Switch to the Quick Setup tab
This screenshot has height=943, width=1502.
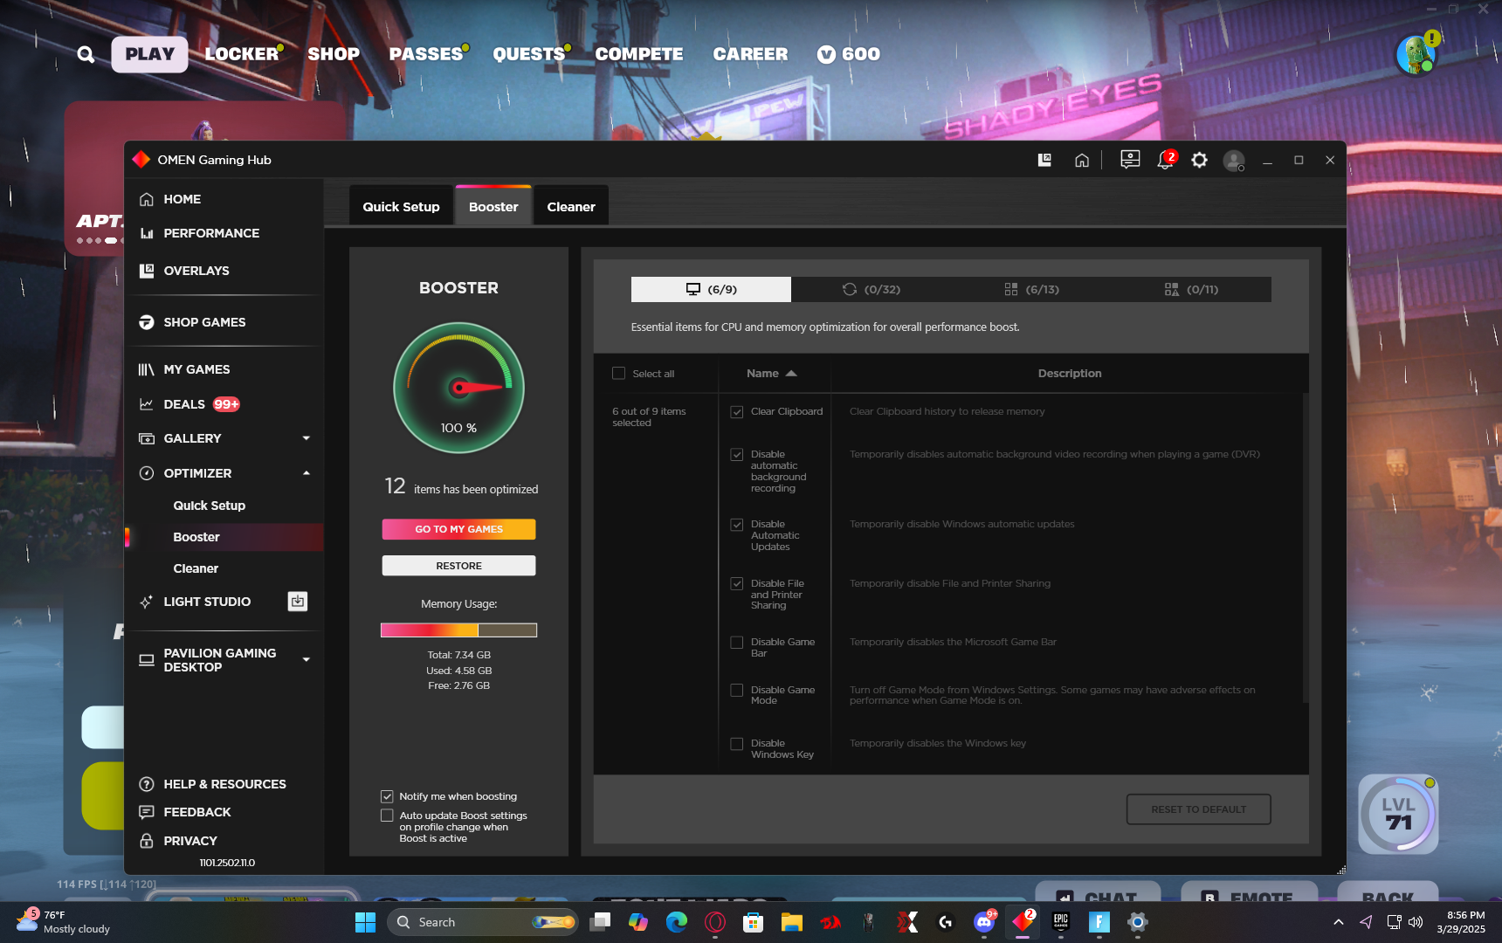click(401, 206)
